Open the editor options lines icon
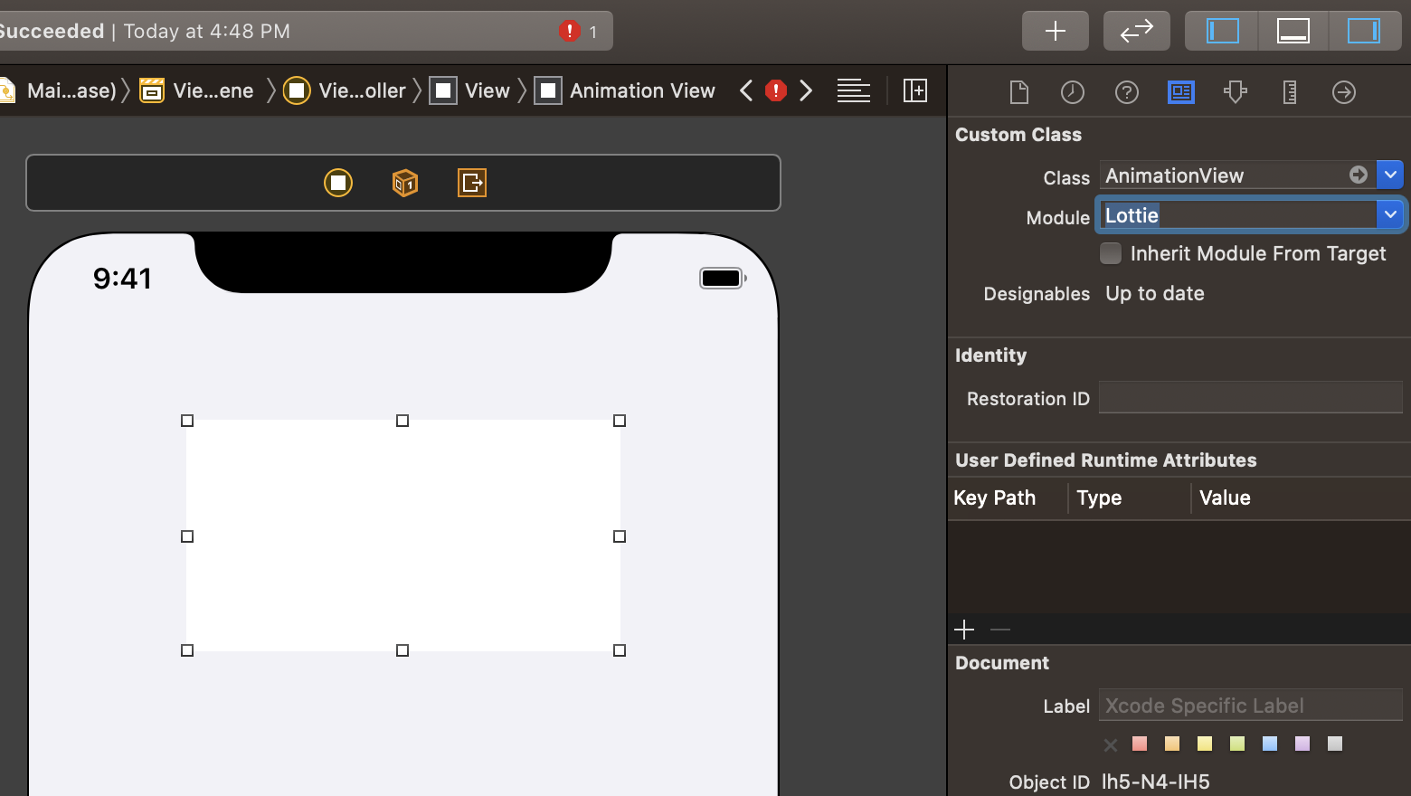Image resolution: width=1411 pixels, height=796 pixels. [854, 90]
